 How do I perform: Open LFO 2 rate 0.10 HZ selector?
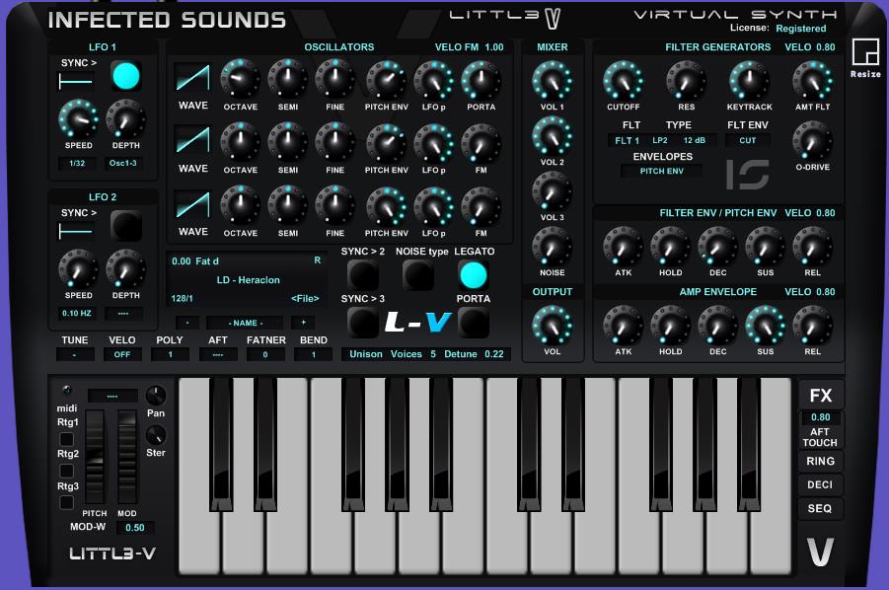(77, 314)
